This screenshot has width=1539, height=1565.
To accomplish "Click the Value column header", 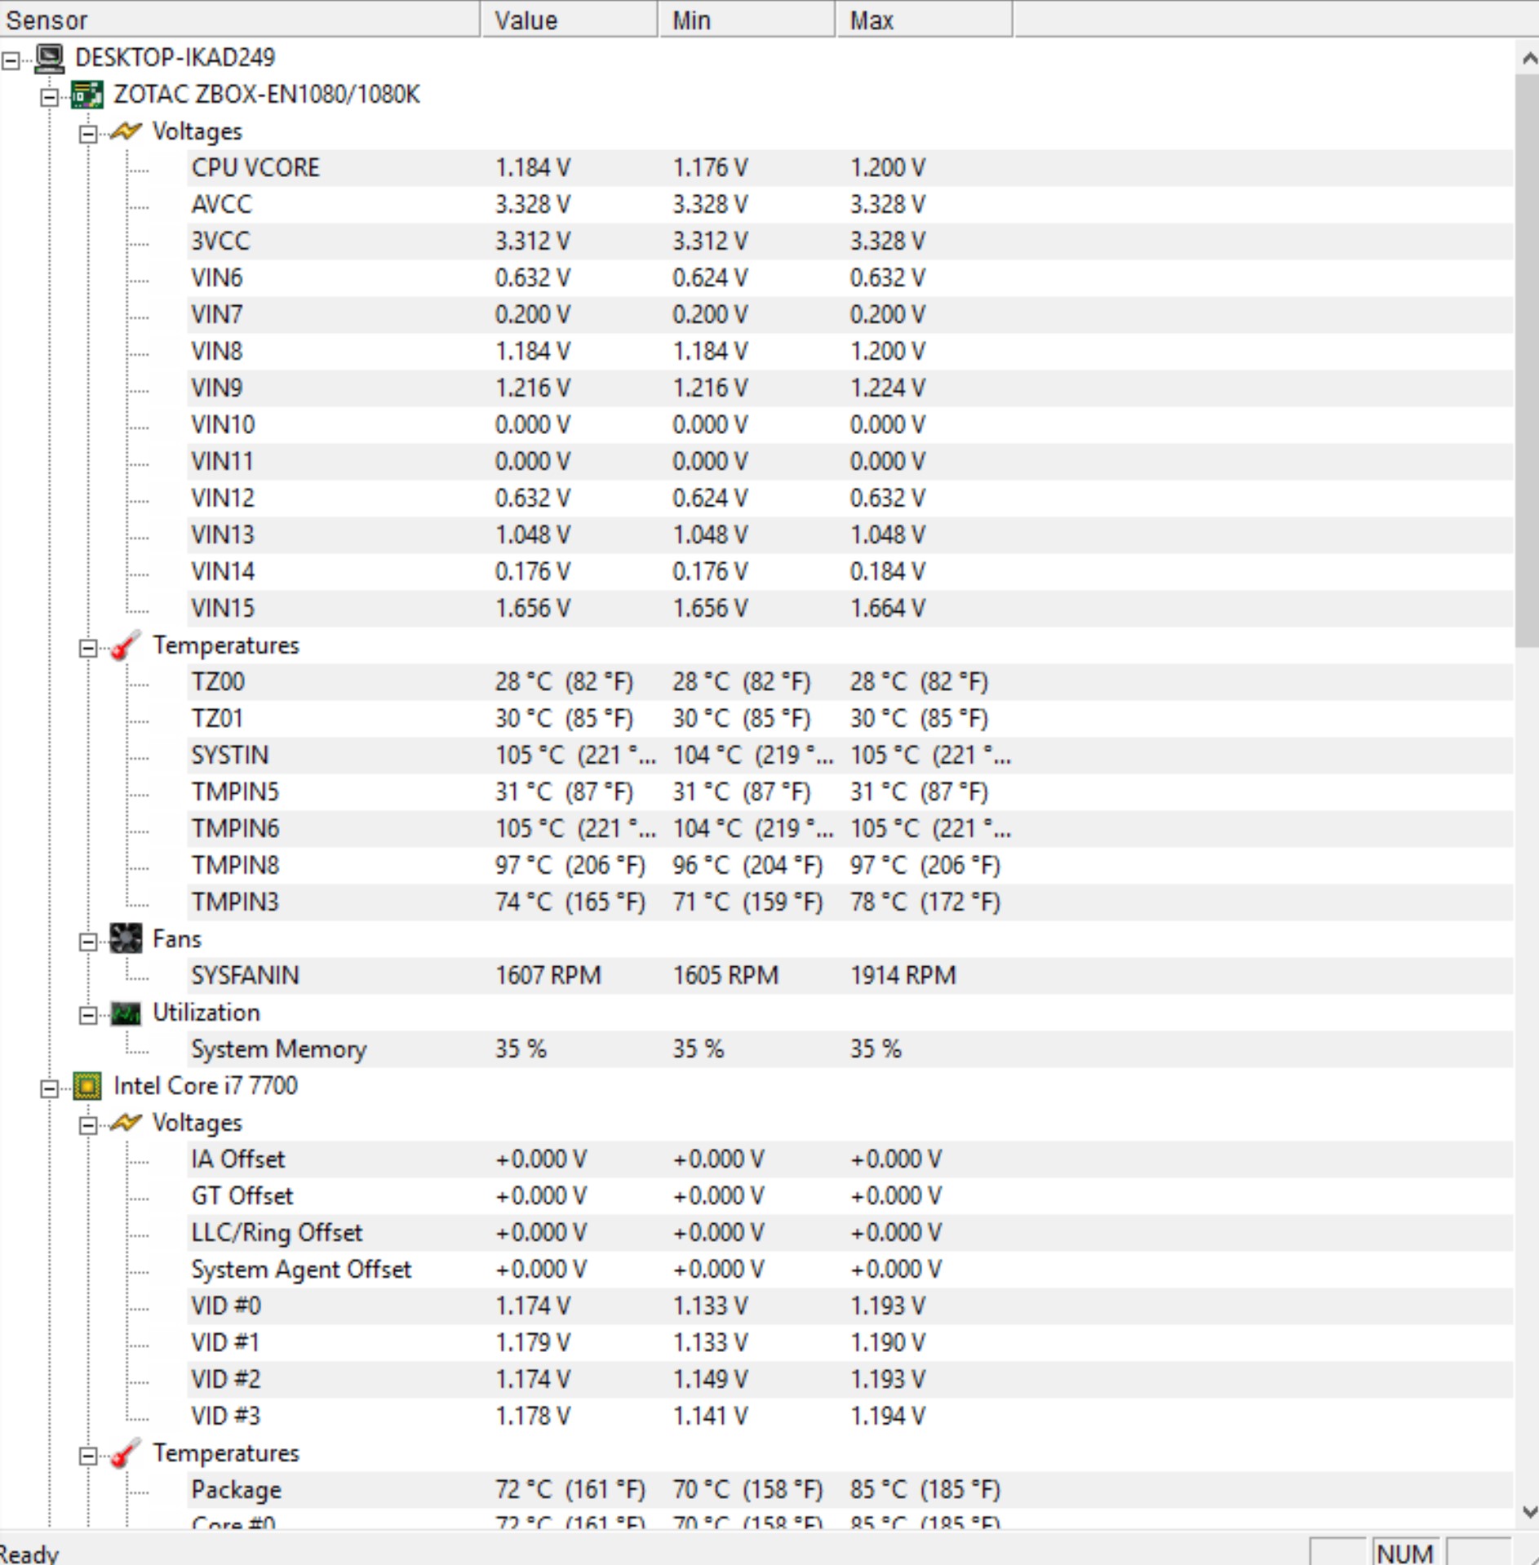I will [x=570, y=20].
